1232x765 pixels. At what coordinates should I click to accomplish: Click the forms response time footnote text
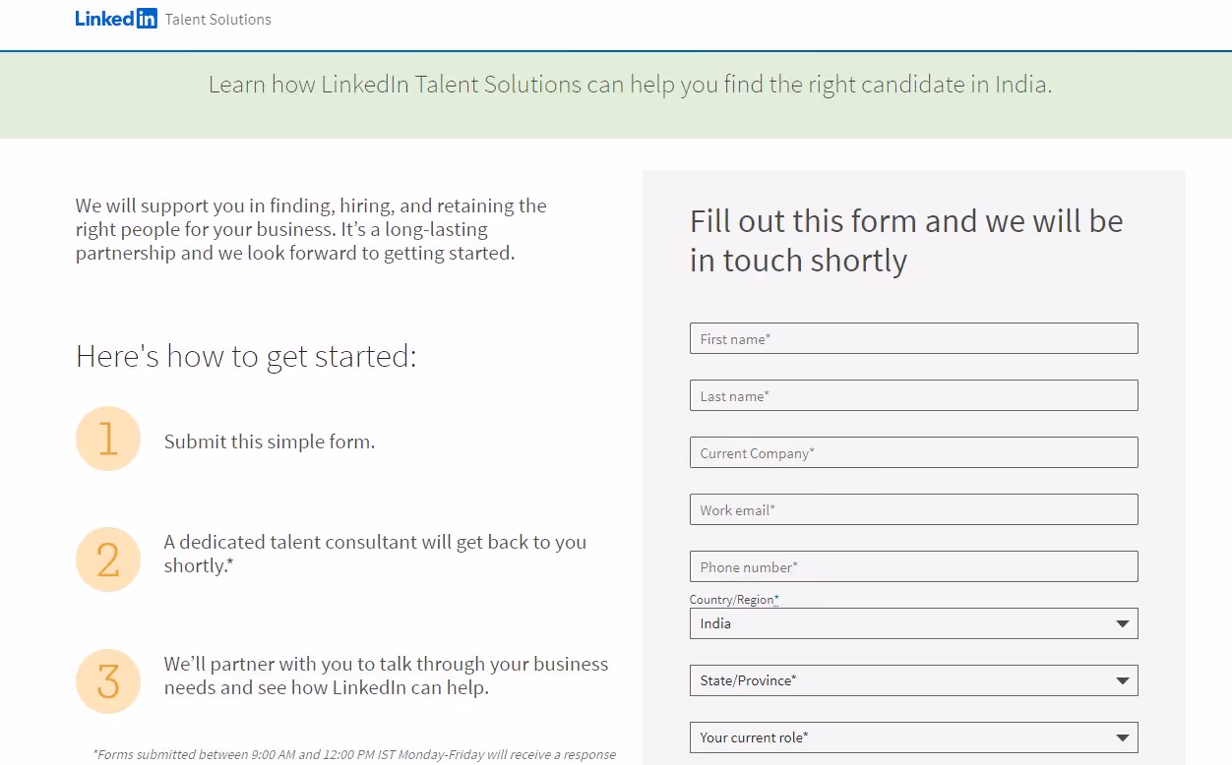pyautogui.click(x=355, y=754)
